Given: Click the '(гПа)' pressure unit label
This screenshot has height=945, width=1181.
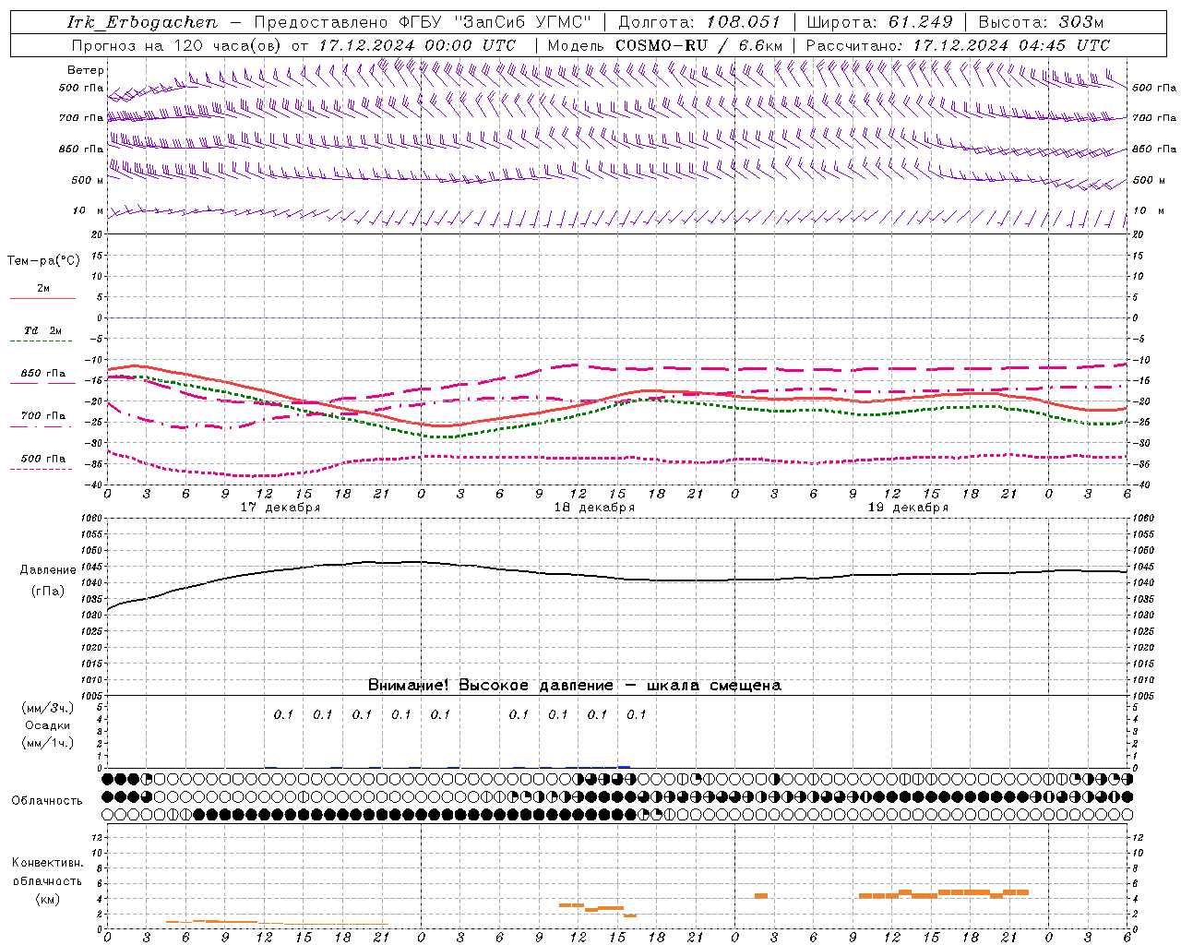Looking at the screenshot, I should [48, 592].
